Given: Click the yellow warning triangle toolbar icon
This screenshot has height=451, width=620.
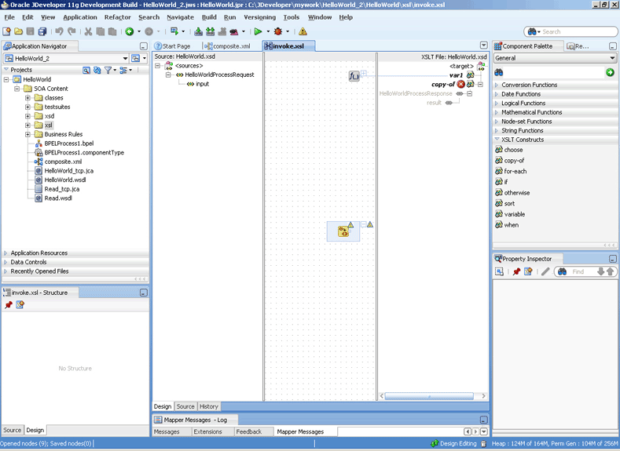Looking at the screenshot, I should tap(303, 31).
